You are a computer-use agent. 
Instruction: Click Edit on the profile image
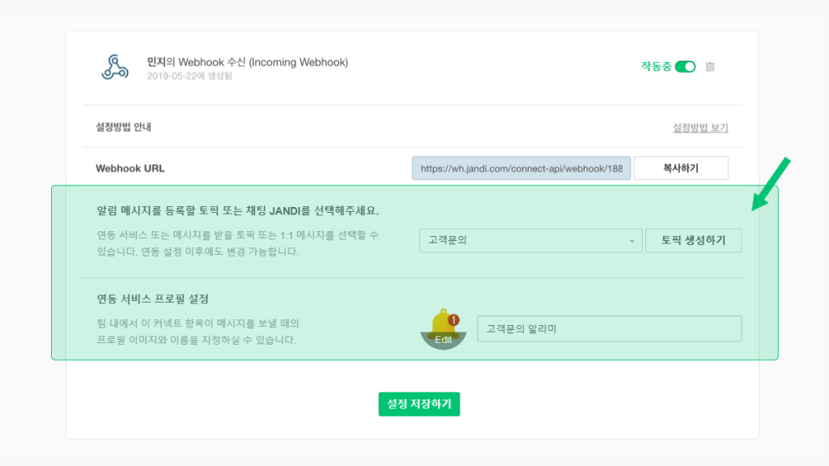click(444, 341)
